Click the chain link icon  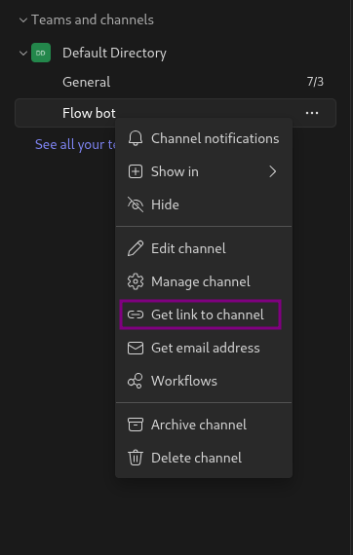tap(136, 314)
